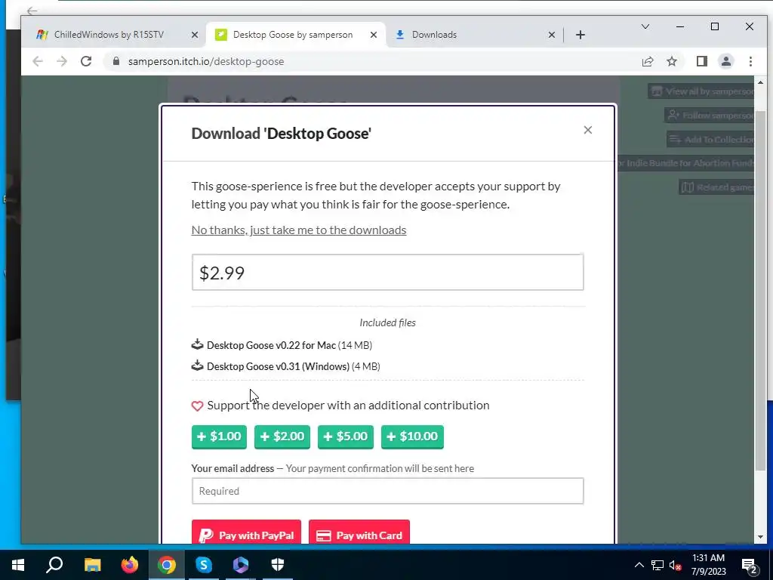Image resolution: width=773 pixels, height=580 pixels.
Task: Open Chrome three-dot menu
Action: (750, 61)
